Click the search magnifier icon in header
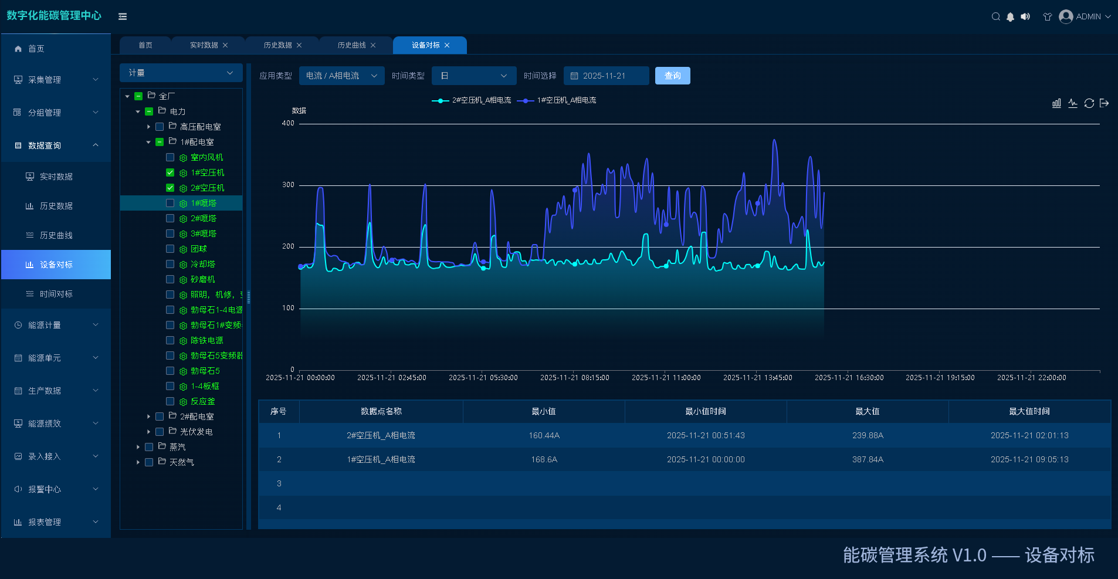This screenshot has width=1118, height=579. [995, 16]
